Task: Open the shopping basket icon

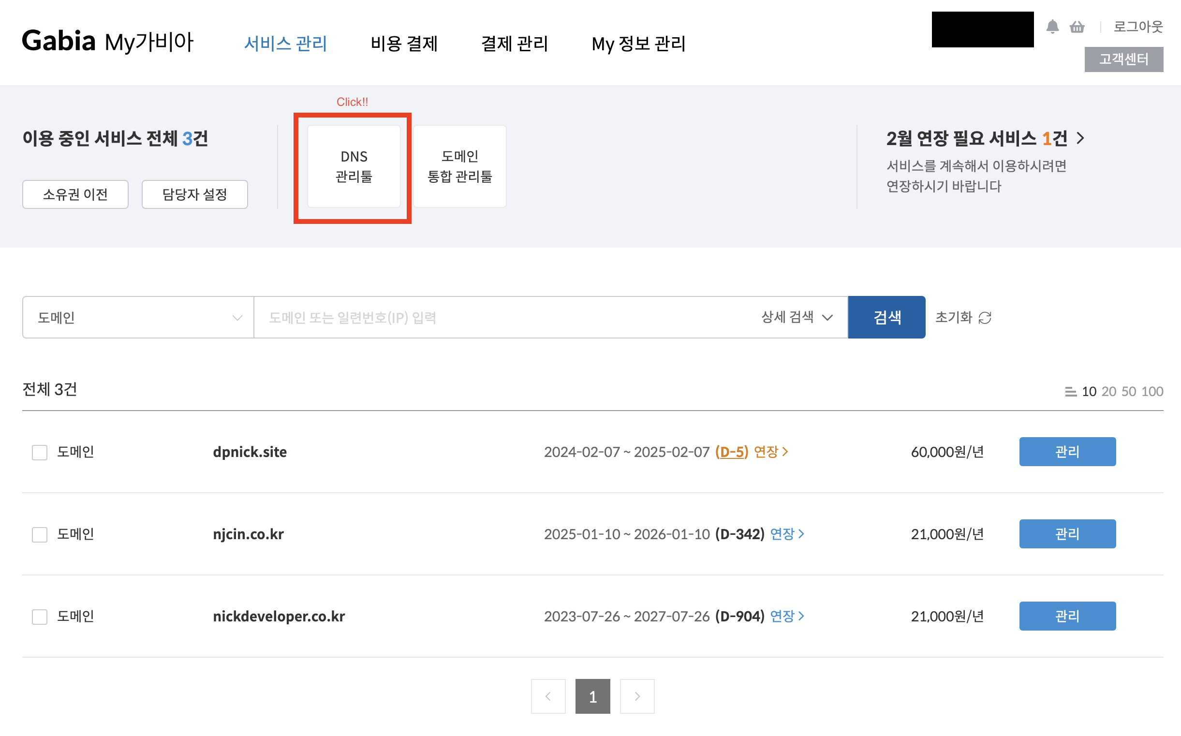Action: pyautogui.click(x=1077, y=27)
